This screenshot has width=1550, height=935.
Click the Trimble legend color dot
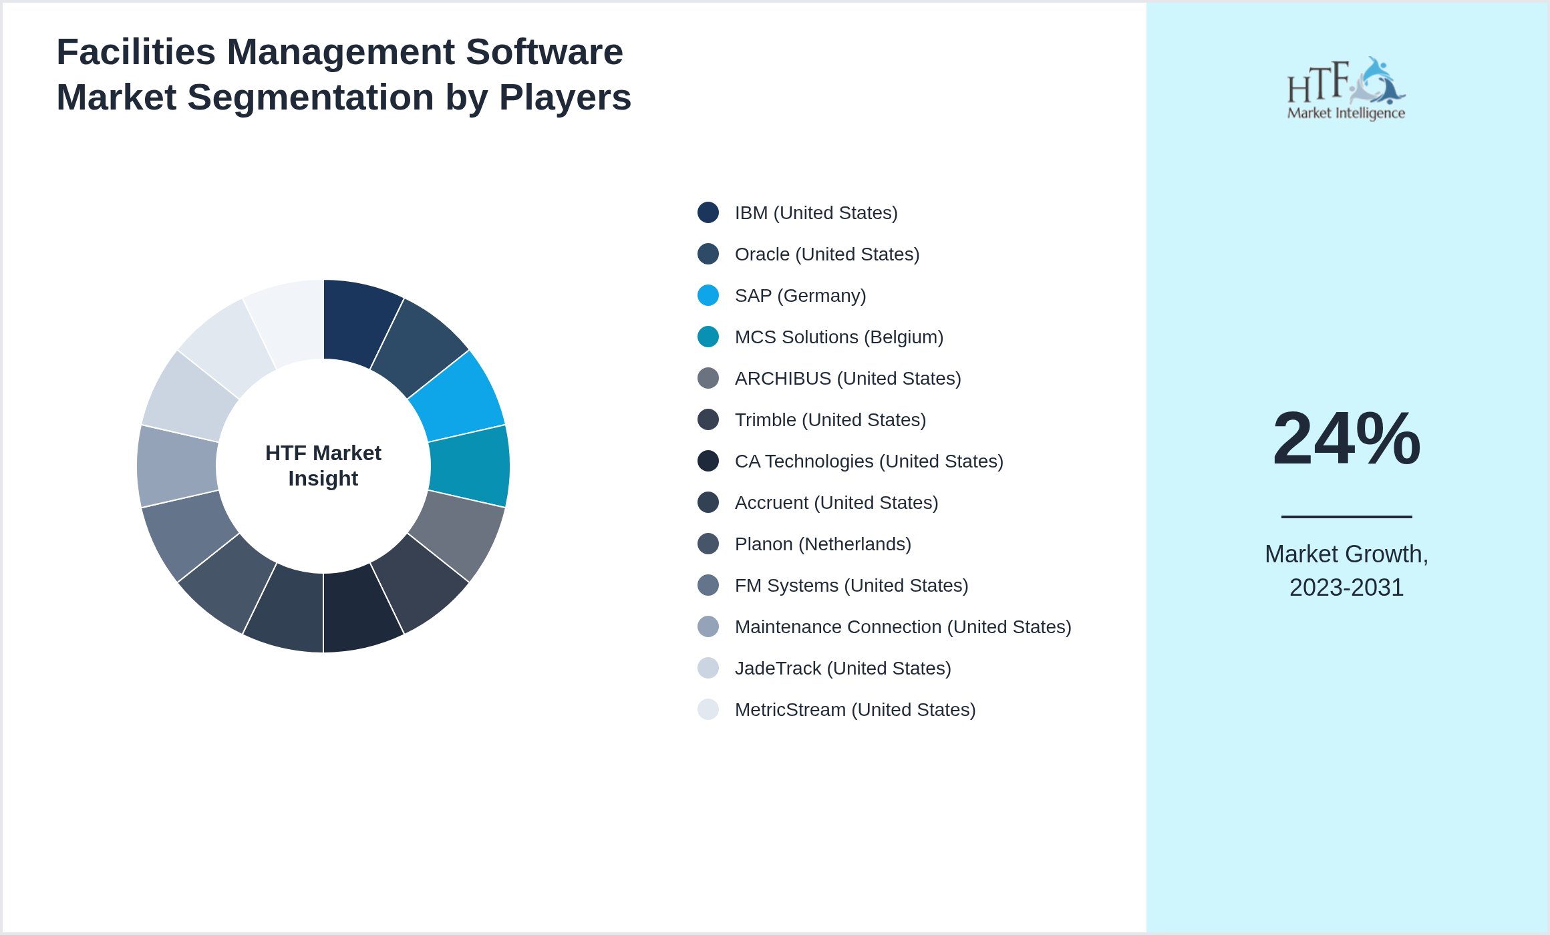tap(708, 419)
